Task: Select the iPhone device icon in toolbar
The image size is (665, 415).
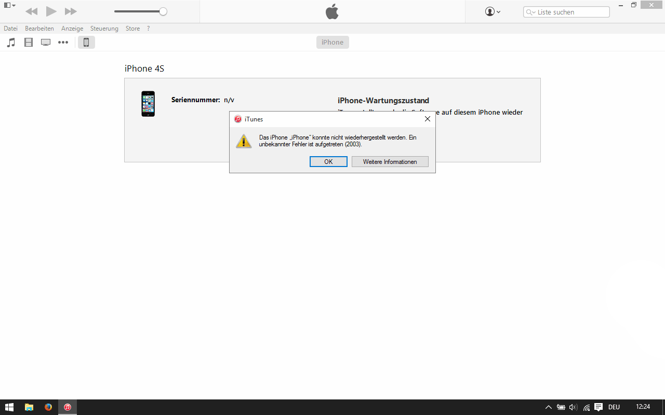Action: (x=86, y=43)
